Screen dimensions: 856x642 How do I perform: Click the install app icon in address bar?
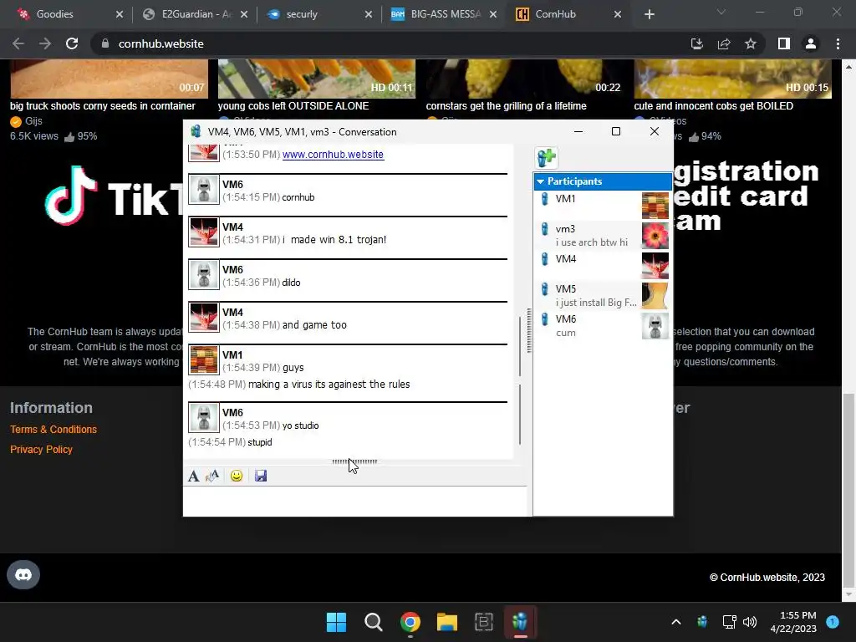coord(696,43)
